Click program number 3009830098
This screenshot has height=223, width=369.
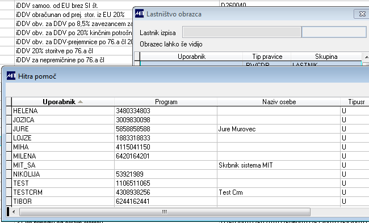[133, 120]
